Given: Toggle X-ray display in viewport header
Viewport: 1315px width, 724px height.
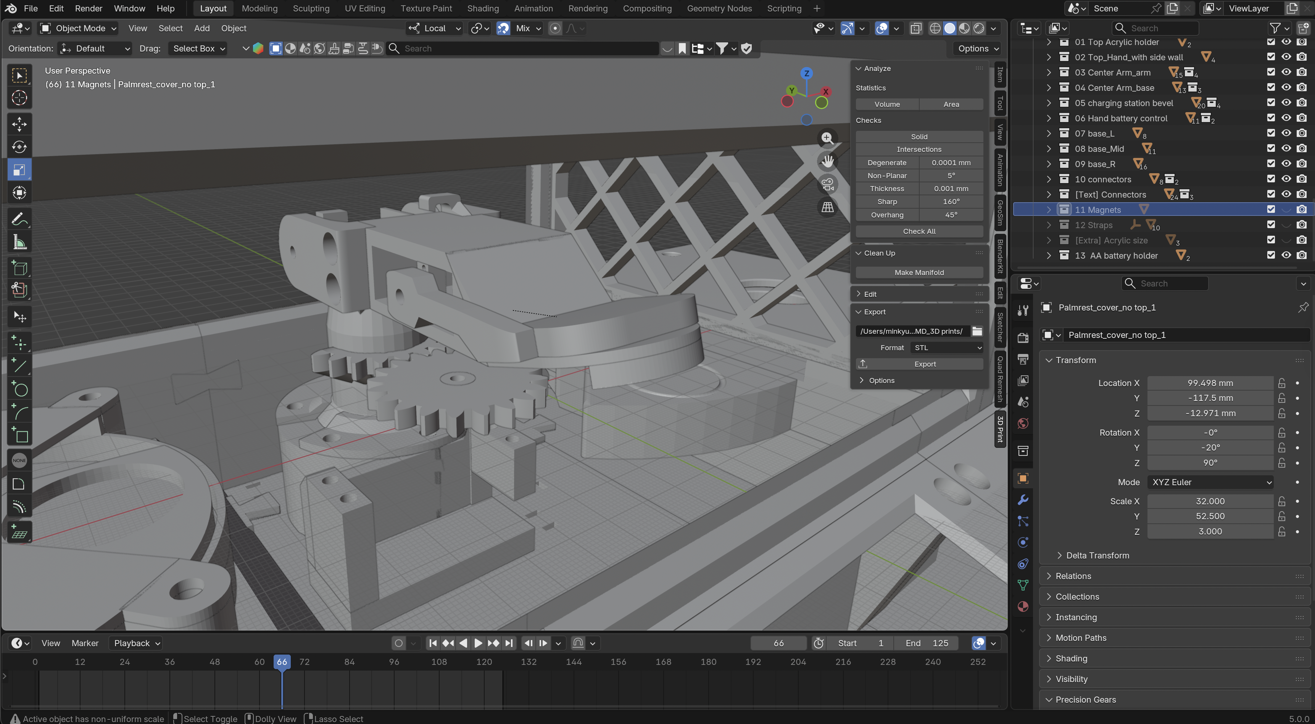Looking at the screenshot, I should coord(916,29).
